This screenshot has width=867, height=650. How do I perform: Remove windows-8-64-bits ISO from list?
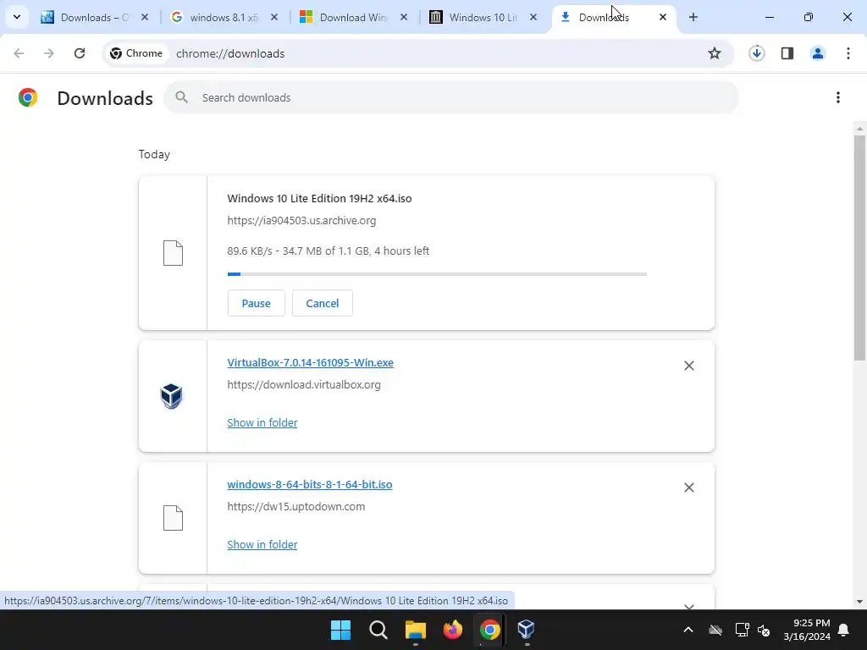pyautogui.click(x=689, y=487)
